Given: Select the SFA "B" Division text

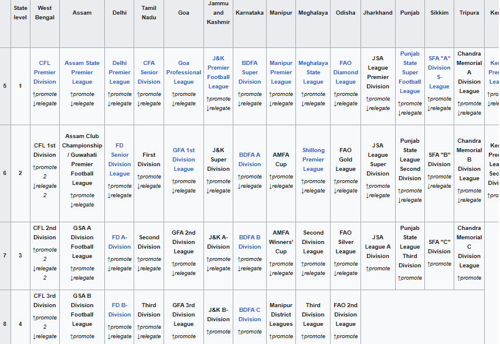Looking at the screenshot, I should (x=439, y=160).
